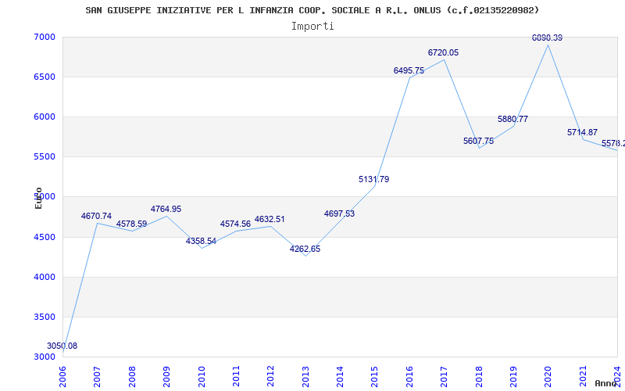Viewport: 625px width, 391px height.
Task: Select the 2020 year on x-axis
Action: pos(548,375)
